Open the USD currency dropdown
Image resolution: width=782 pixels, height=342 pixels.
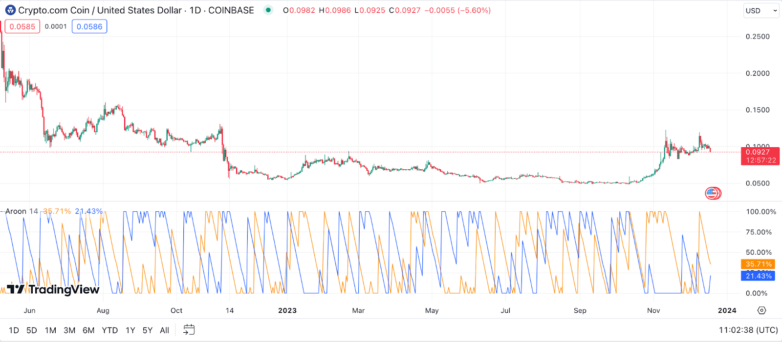[761, 10]
